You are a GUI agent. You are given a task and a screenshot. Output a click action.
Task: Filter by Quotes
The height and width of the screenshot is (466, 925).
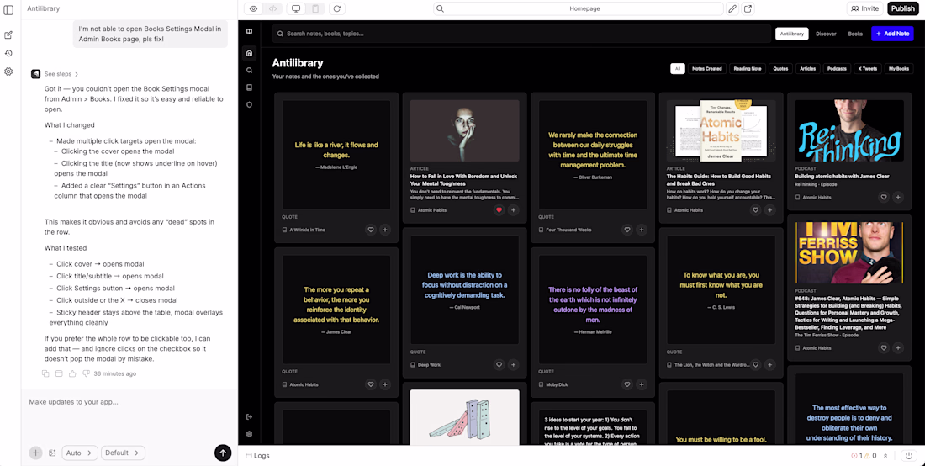tap(780, 68)
